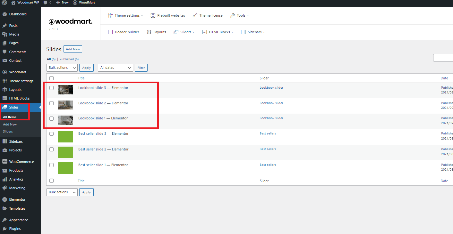The image size is (453, 234).
Task: Open the bottom Bulk actions dropdown
Action: 62,192
